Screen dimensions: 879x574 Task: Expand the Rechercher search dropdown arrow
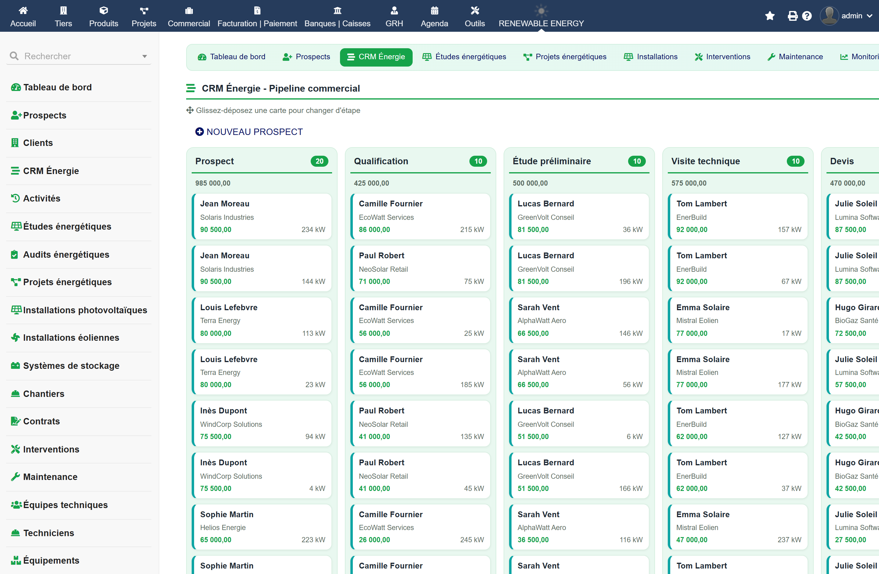pyautogui.click(x=144, y=56)
